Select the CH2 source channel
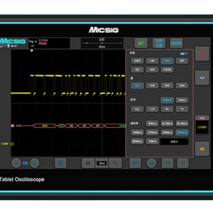 click(152, 86)
